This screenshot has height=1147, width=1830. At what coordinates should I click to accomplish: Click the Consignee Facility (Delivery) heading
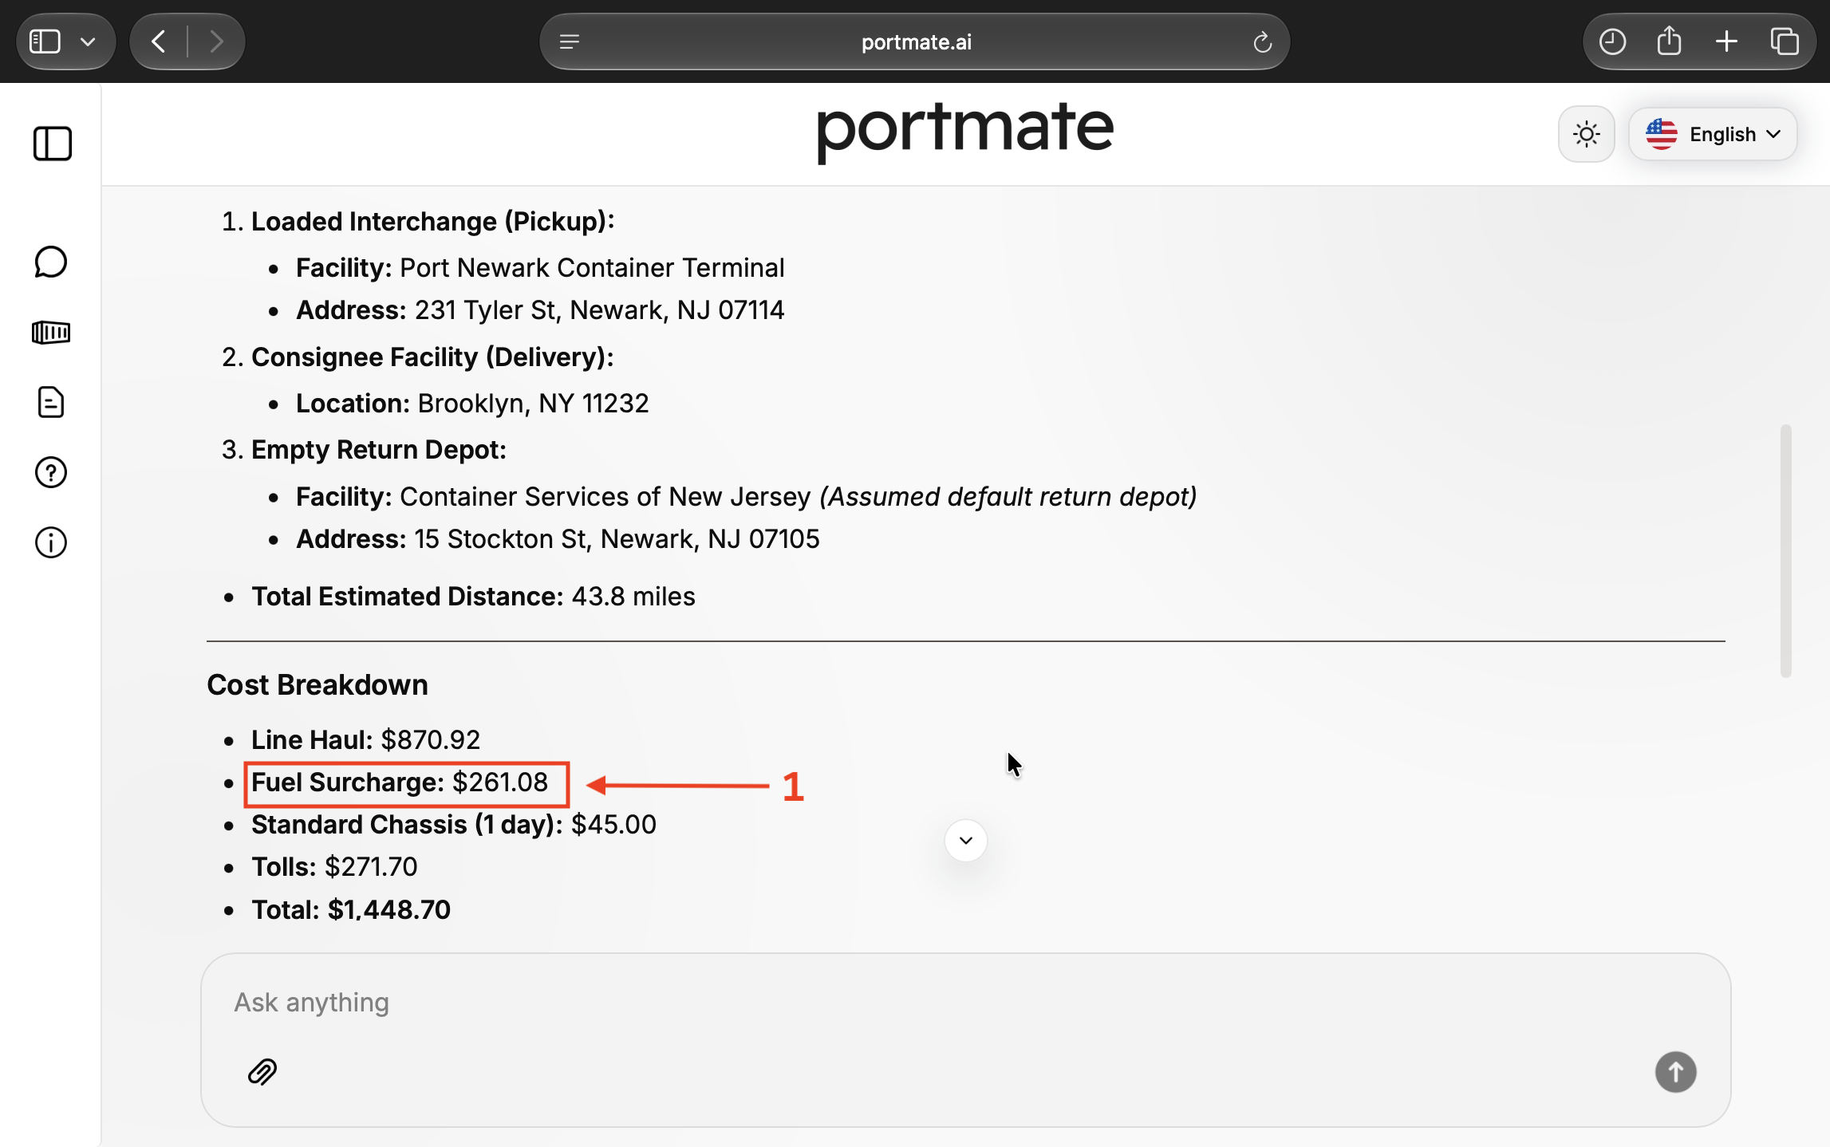click(x=432, y=357)
